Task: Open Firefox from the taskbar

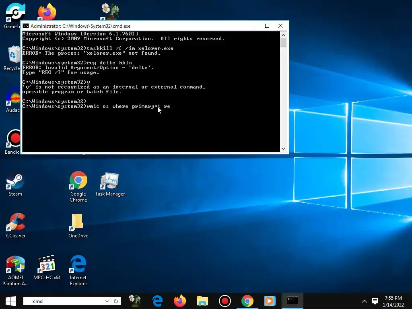Action: pos(180,301)
